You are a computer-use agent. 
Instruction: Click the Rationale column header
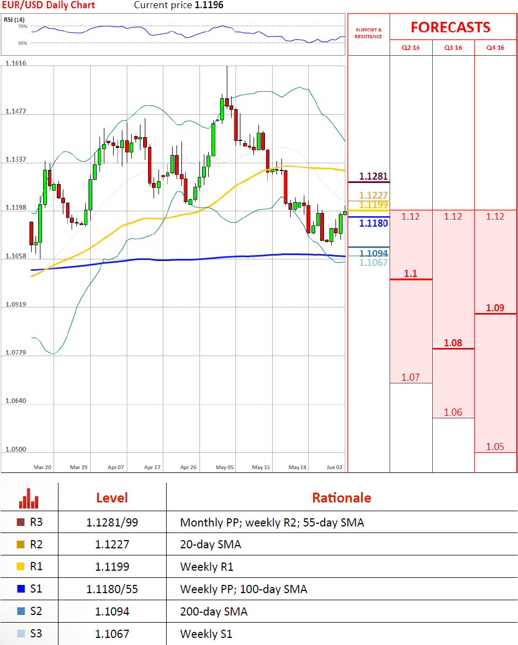(x=342, y=498)
